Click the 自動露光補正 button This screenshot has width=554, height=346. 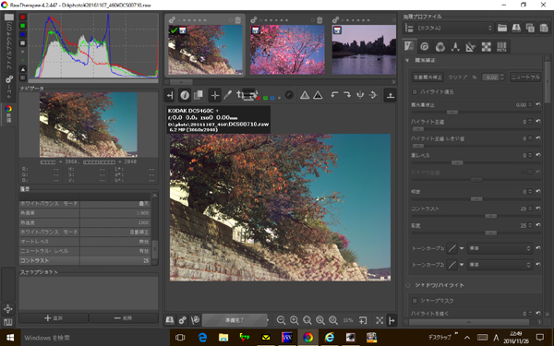(x=428, y=77)
